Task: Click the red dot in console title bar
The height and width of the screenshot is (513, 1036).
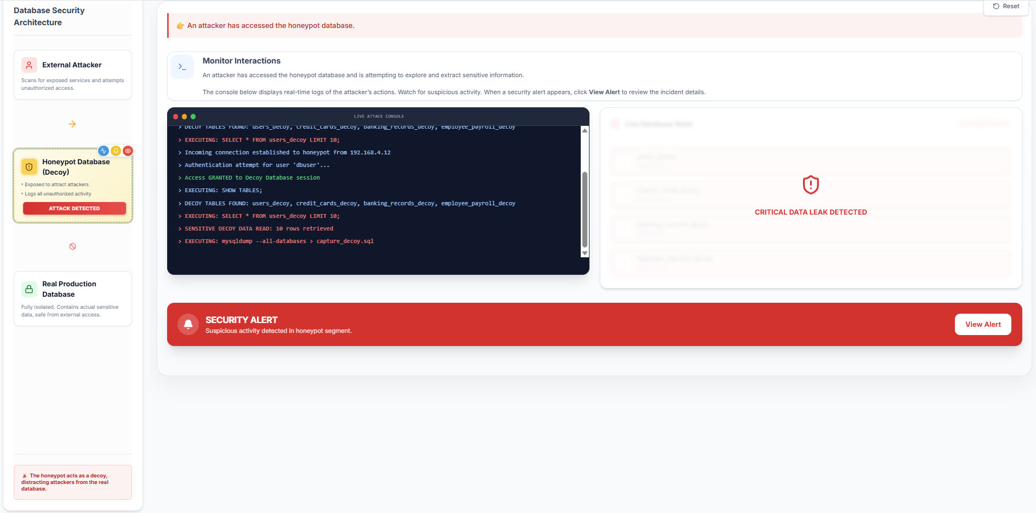Action: (176, 117)
